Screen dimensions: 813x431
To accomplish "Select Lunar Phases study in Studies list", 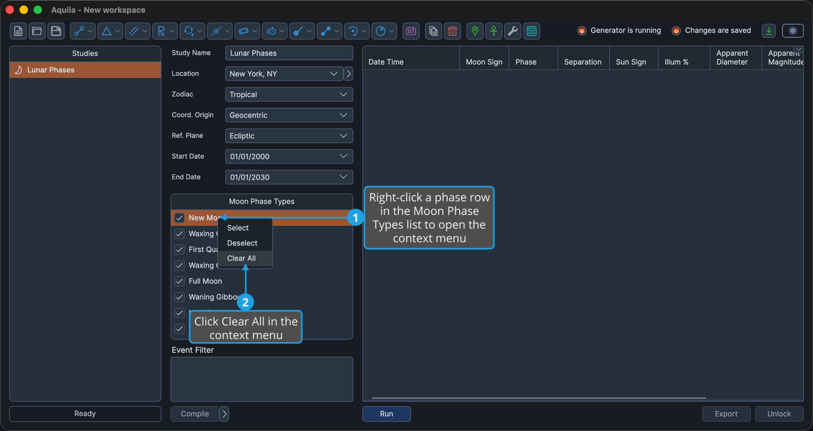I will tap(85, 70).
